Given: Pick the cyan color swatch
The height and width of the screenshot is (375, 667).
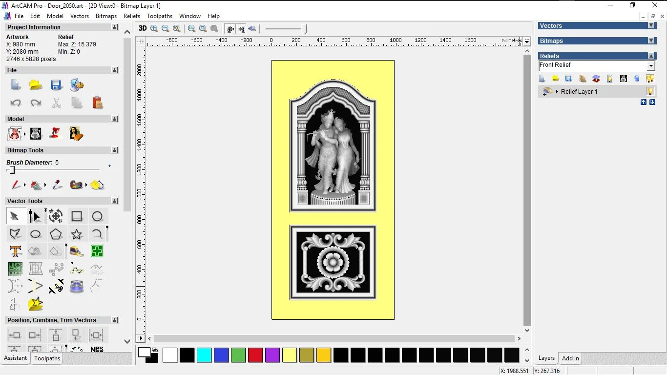Looking at the screenshot, I should click(204, 355).
